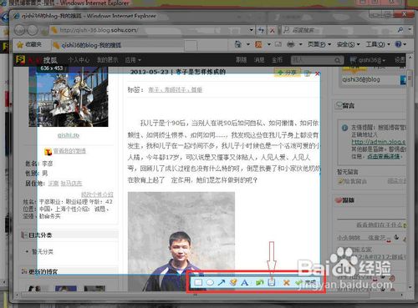The height and width of the screenshot is (308, 418).
Task: Expand the 应用 dropdown menu
Action: 133,60
